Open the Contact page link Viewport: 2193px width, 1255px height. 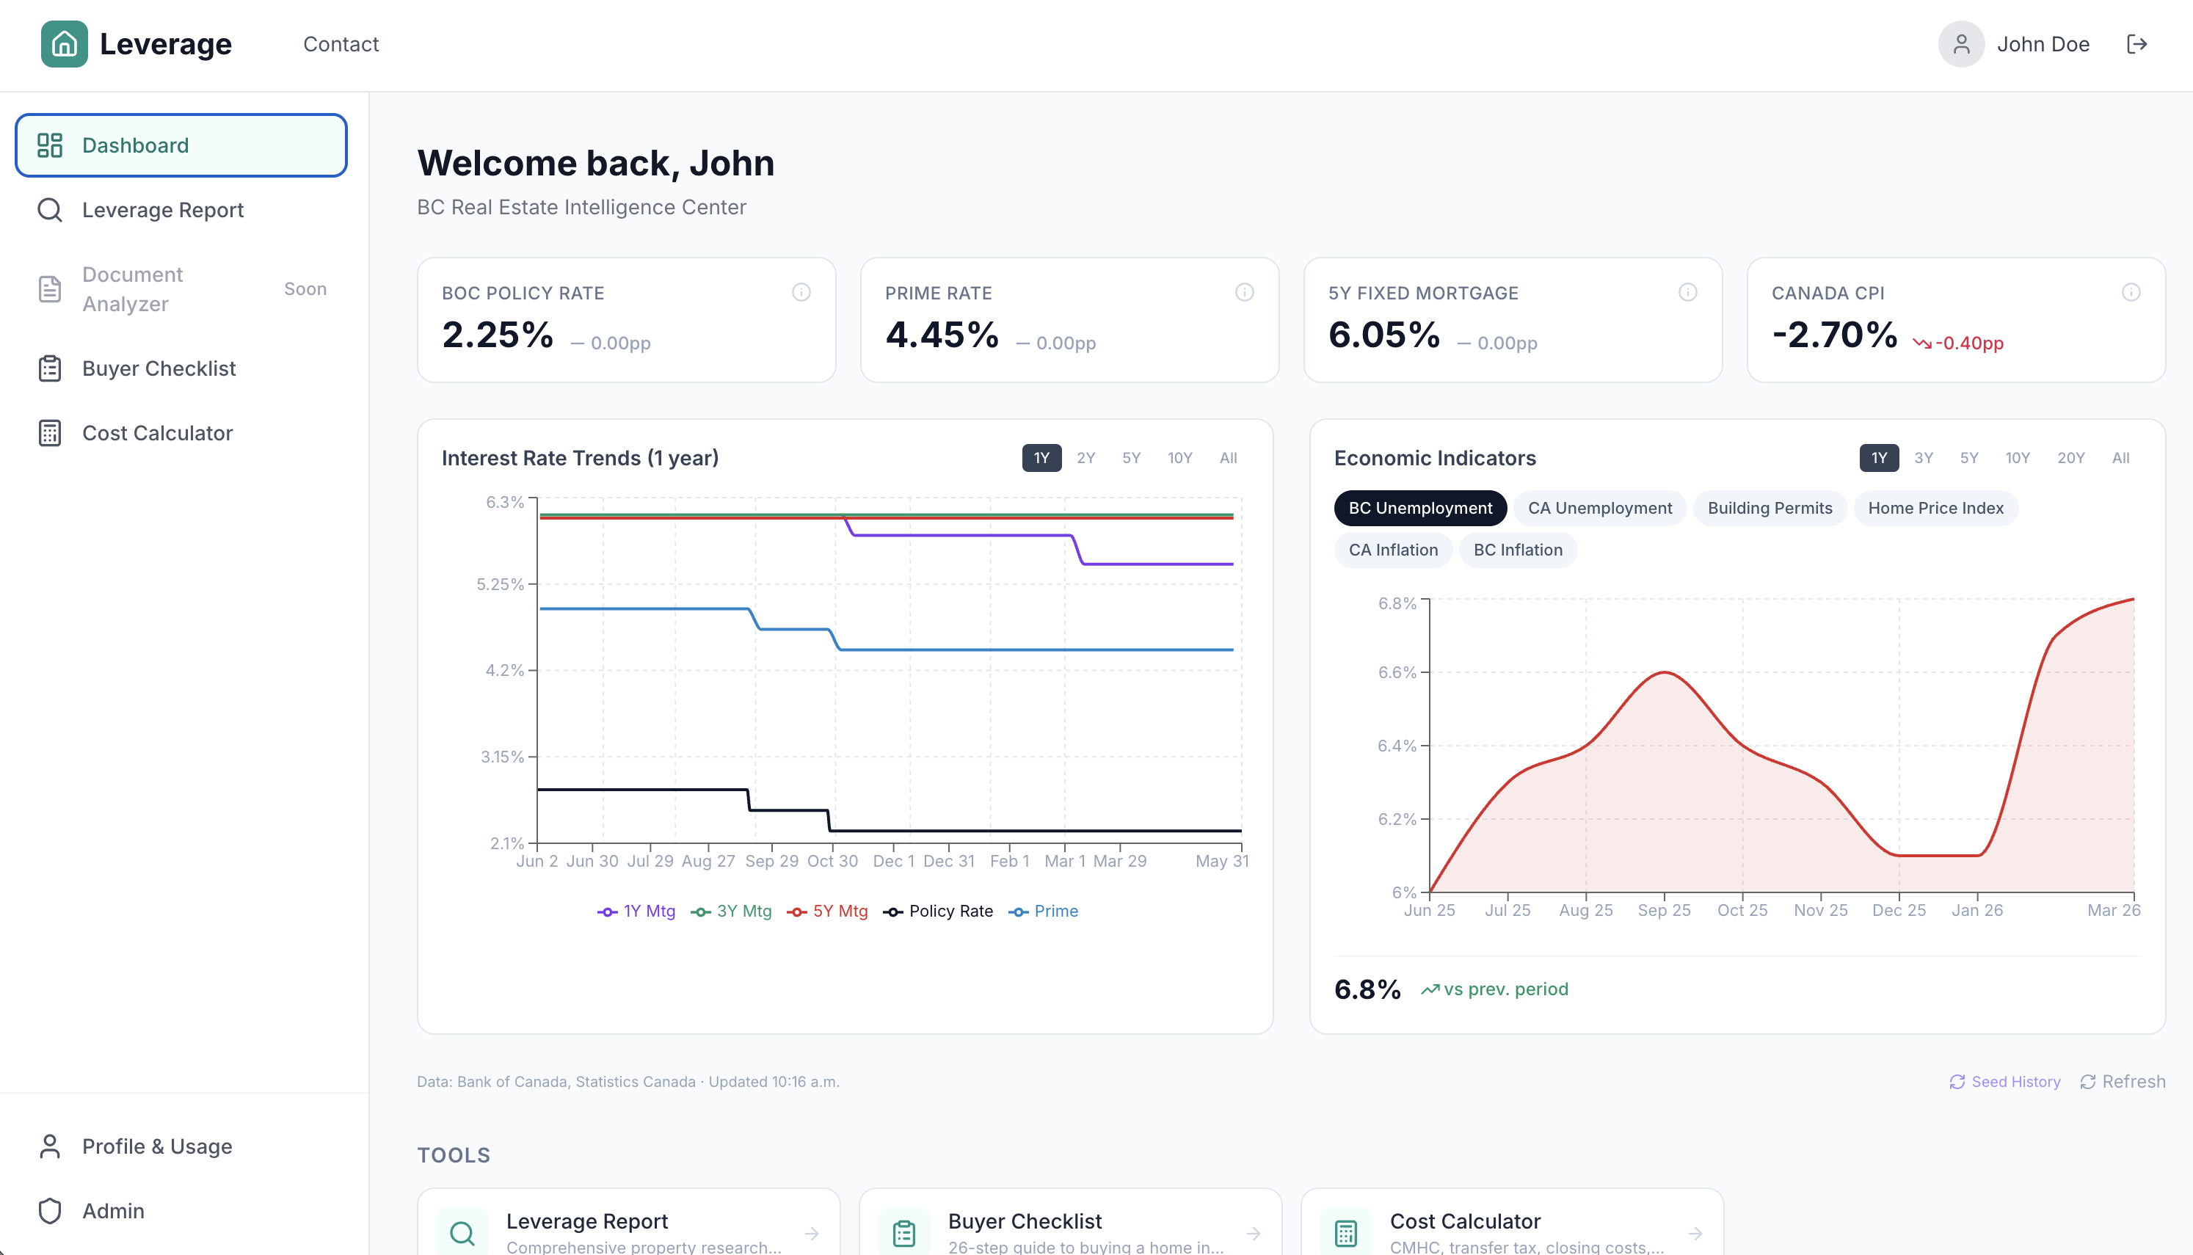[341, 44]
